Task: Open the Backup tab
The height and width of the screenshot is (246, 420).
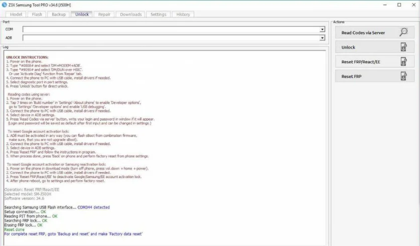Action: click(59, 14)
